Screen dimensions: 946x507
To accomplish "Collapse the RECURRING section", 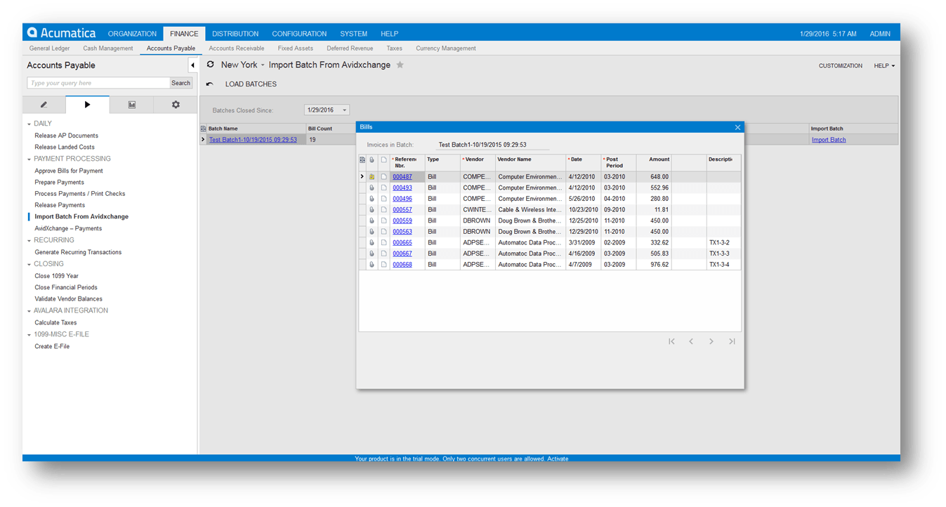I will pyautogui.click(x=29, y=240).
